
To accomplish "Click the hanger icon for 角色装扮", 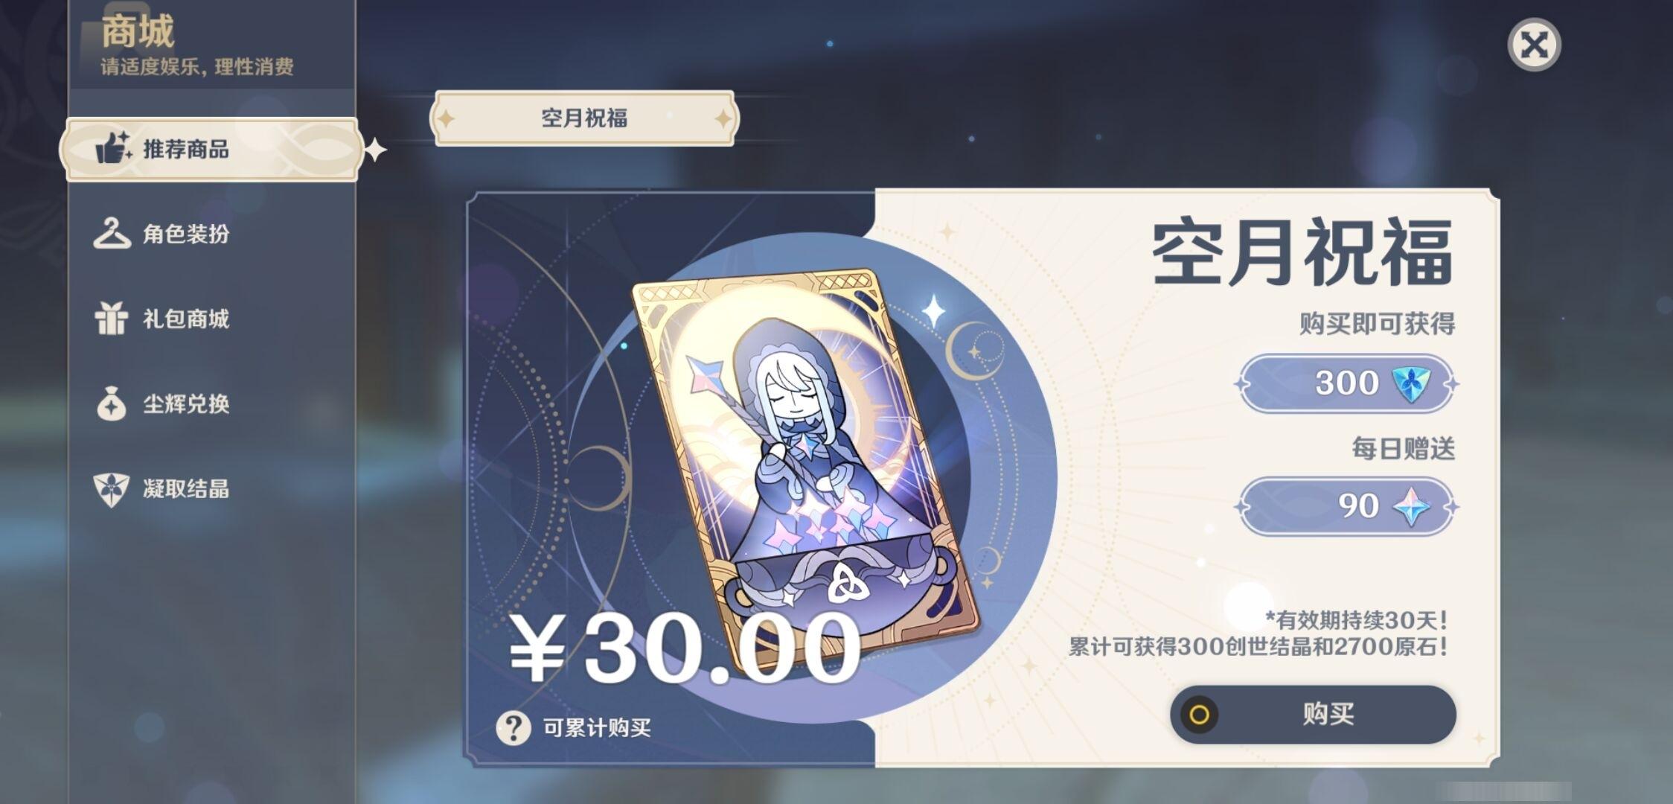I will point(112,234).
